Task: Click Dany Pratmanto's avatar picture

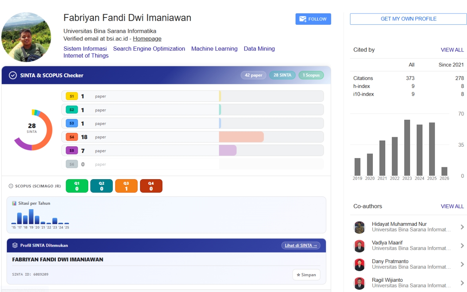Action: (x=359, y=264)
